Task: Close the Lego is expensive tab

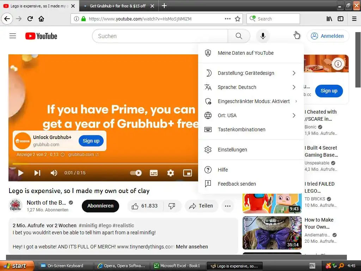Action: coord(73,6)
